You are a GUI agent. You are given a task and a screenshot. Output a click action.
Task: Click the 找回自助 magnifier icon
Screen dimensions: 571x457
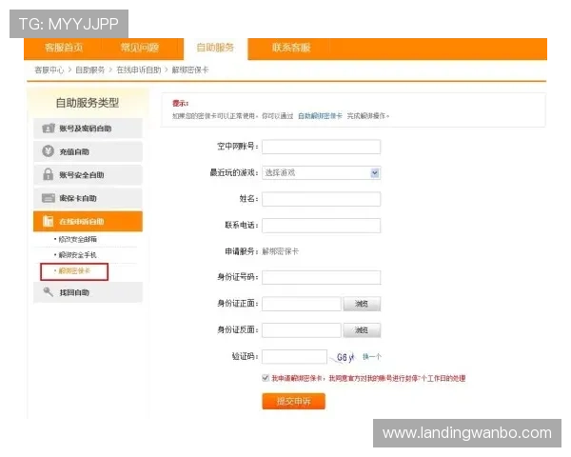[x=49, y=291]
